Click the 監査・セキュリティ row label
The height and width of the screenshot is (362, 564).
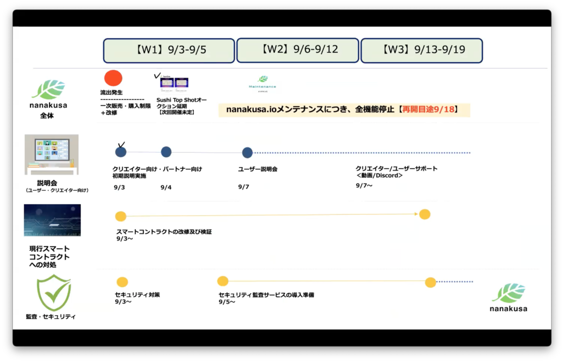[50, 317]
